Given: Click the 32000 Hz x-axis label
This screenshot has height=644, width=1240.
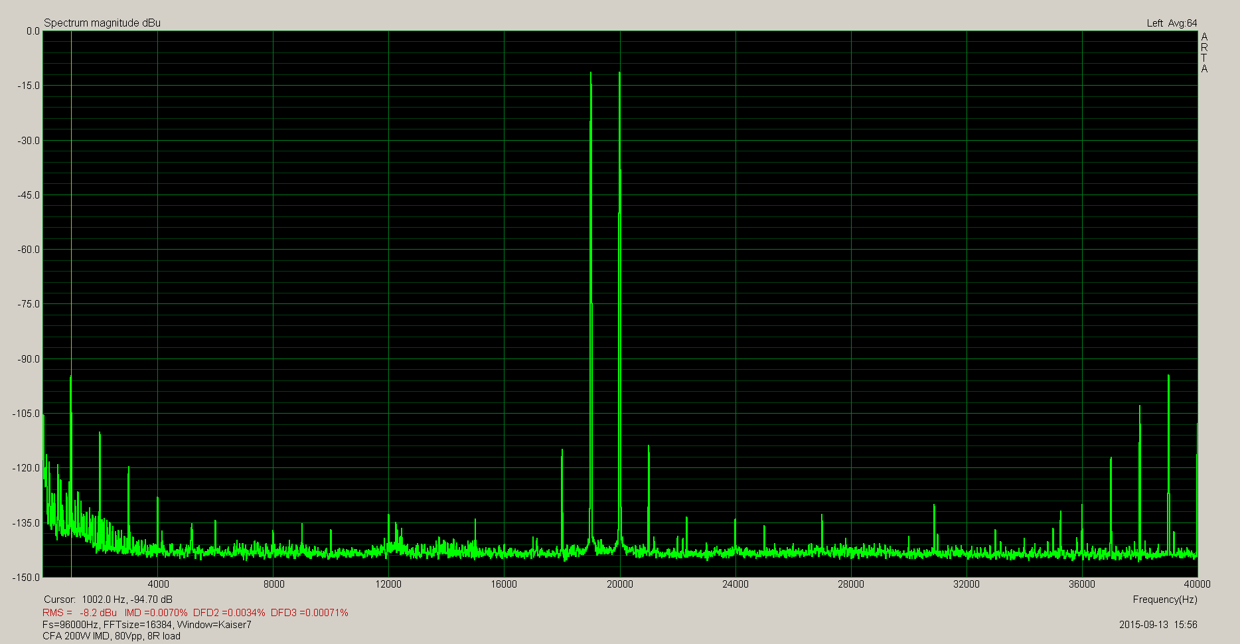Looking at the screenshot, I should [x=966, y=584].
